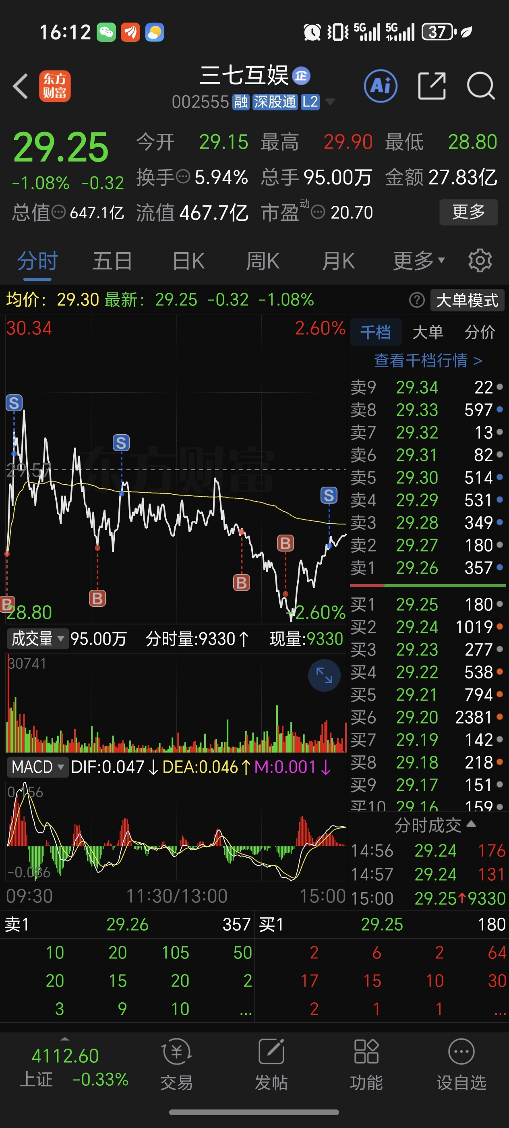The width and height of the screenshot is (509, 1128).
Task: Switch to the 五日 tab
Action: click(x=112, y=261)
